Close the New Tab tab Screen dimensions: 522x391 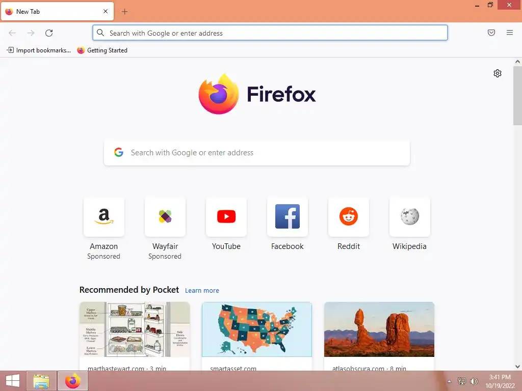tap(106, 11)
